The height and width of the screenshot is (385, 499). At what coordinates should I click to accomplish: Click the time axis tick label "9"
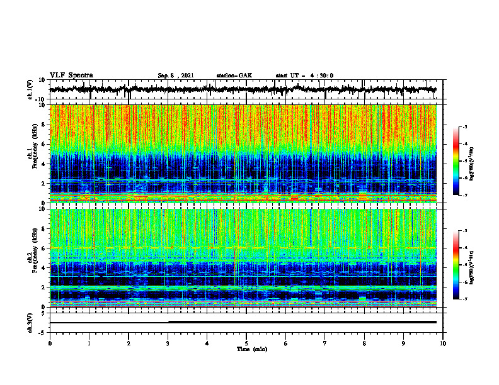click(x=403, y=343)
